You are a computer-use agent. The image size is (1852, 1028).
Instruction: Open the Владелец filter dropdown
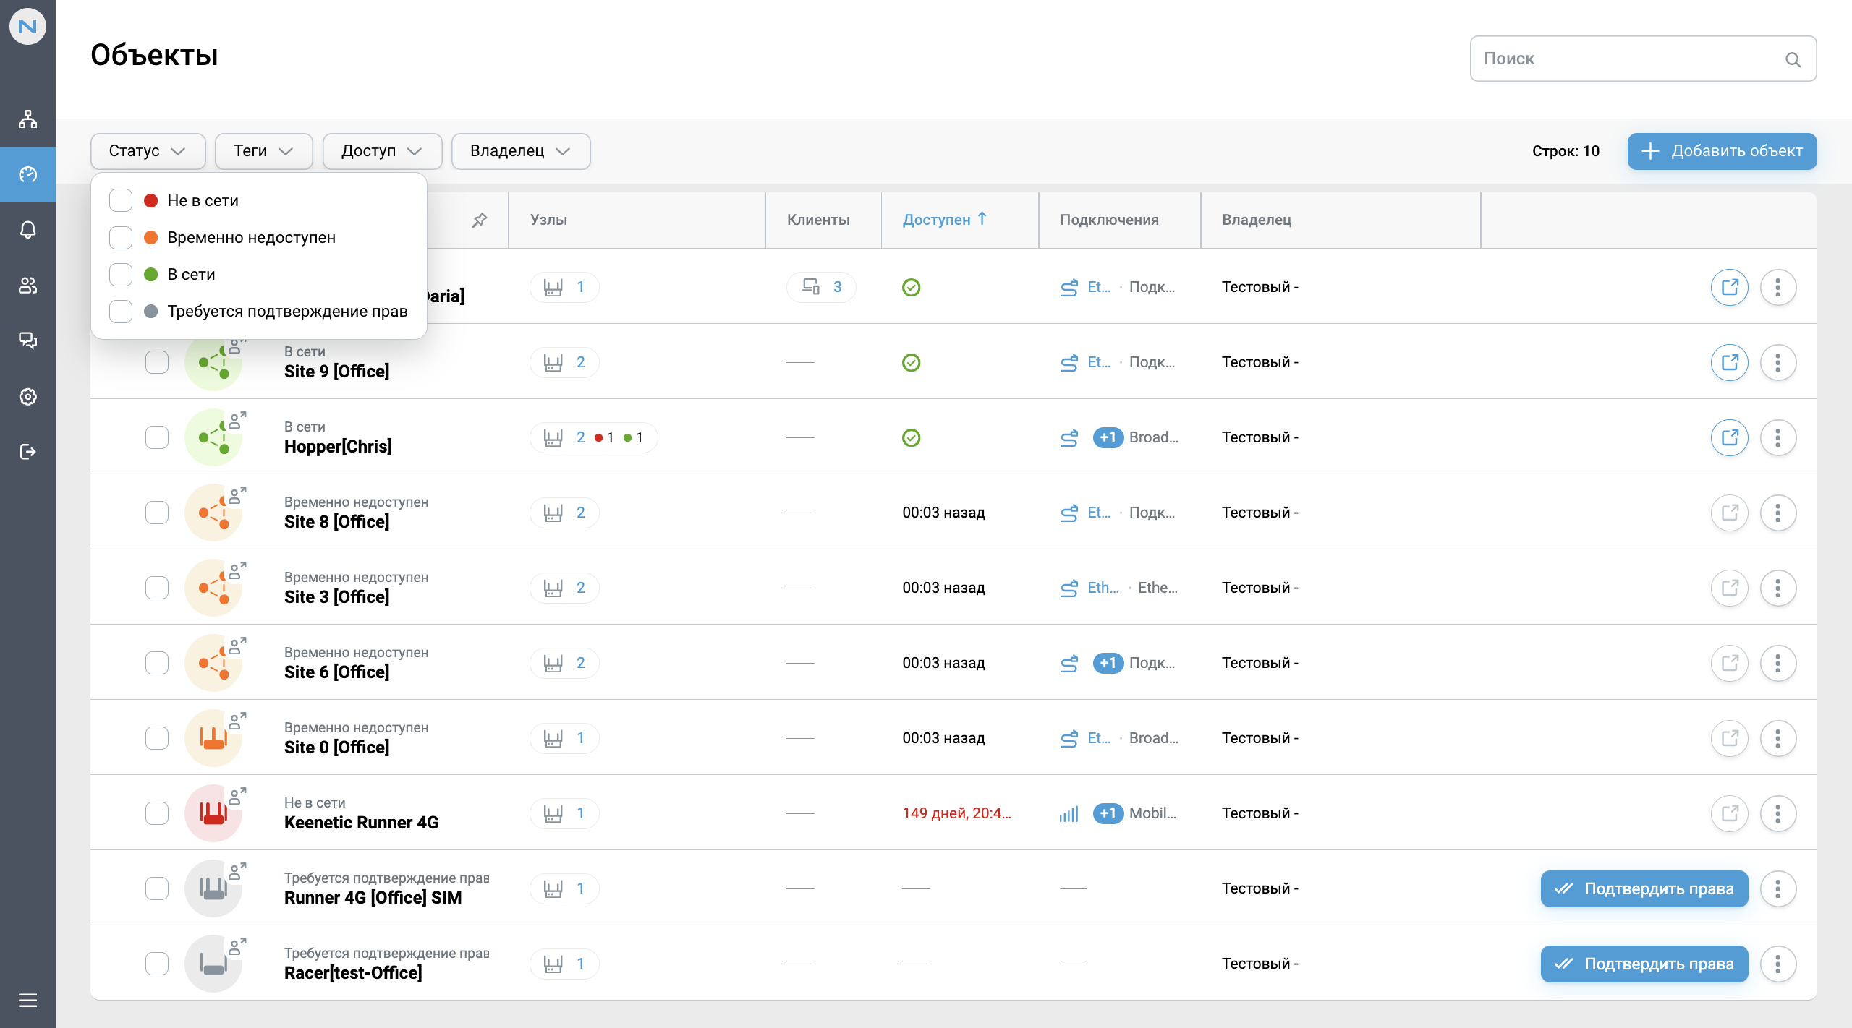pyautogui.click(x=520, y=151)
